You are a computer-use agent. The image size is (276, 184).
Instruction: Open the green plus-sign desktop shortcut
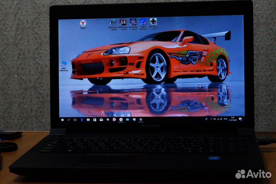click(153, 23)
